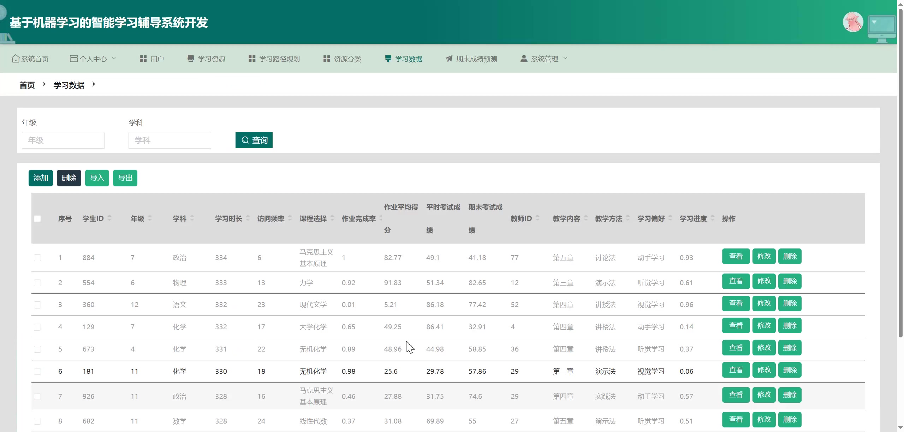Click the arrow after 首页 breadcrumb
This screenshot has width=904, height=432.
[44, 84]
